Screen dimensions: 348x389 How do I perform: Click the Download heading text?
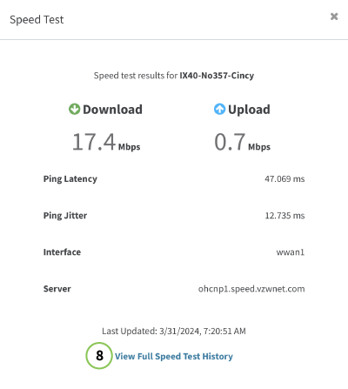click(x=112, y=110)
